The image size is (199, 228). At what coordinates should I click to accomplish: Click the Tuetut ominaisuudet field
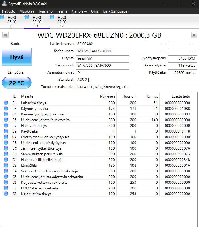pyautogui.click(x=137, y=87)
